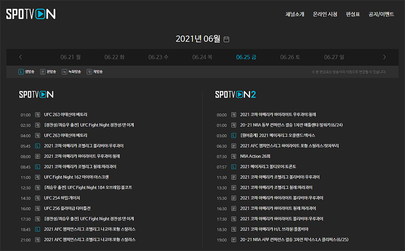Click the 2021년 06월 heading
The height and width of the screenshot is (251, 405).
point(198,39)
